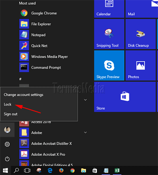Choose Lock from the account menu

tap(8, 104)
